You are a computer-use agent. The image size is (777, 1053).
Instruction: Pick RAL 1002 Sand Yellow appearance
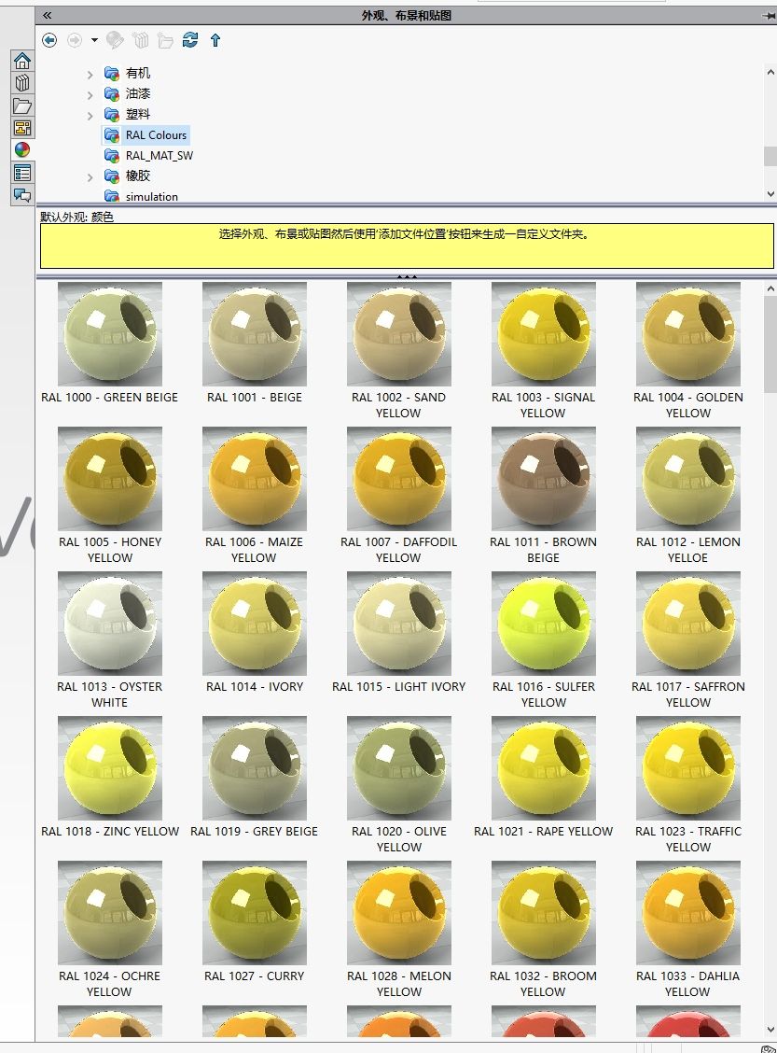399,334
